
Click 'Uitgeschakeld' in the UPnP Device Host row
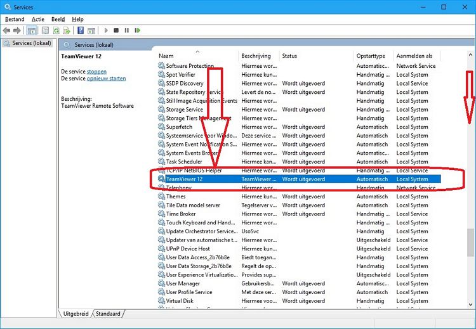pos(373,248)
